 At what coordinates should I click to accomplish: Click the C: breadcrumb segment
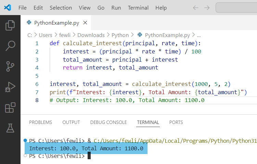click(30, 35)
